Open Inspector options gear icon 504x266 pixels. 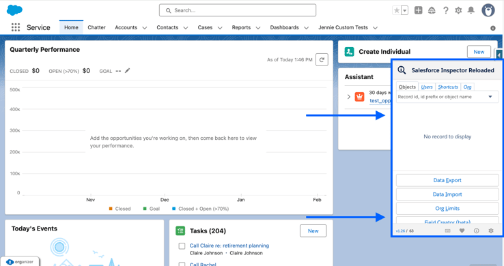coord(491,231)
